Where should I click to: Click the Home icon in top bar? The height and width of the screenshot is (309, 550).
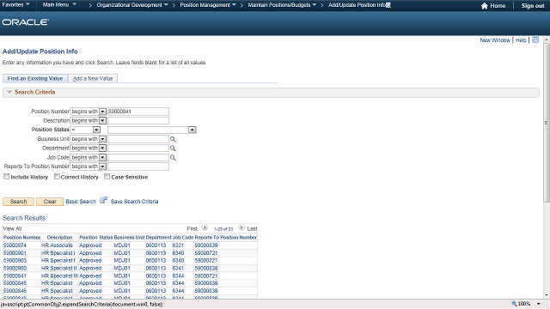point(485,6)
